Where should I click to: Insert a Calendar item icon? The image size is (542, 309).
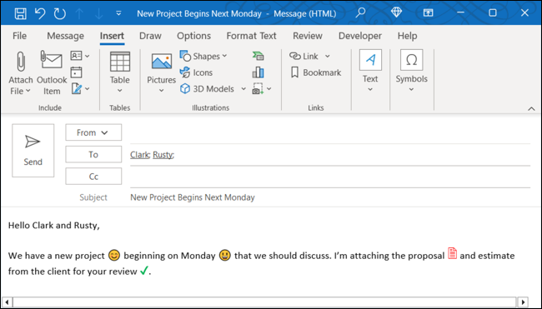point(76,72)
